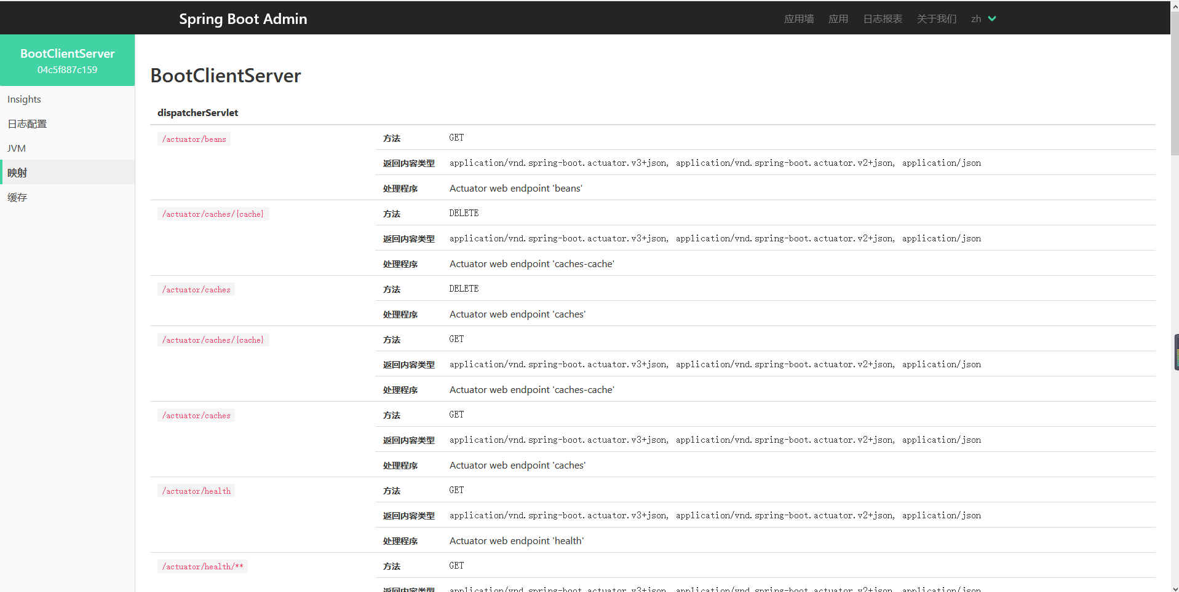Go to the 应用 page in top navigation

(x=838, y=19)
